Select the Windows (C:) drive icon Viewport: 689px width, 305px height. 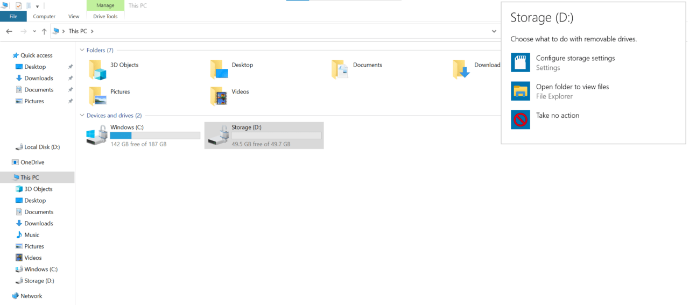tap(97, 136)
